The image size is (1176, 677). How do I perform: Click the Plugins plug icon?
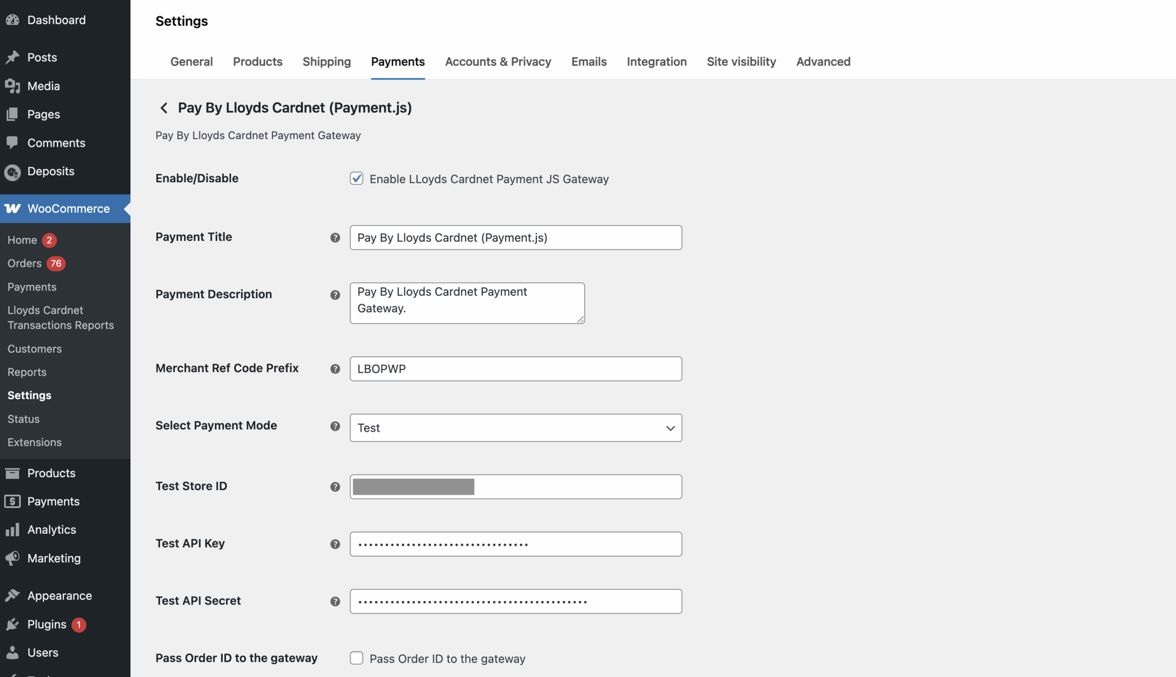pyautogui.click(x=12, y=624)
